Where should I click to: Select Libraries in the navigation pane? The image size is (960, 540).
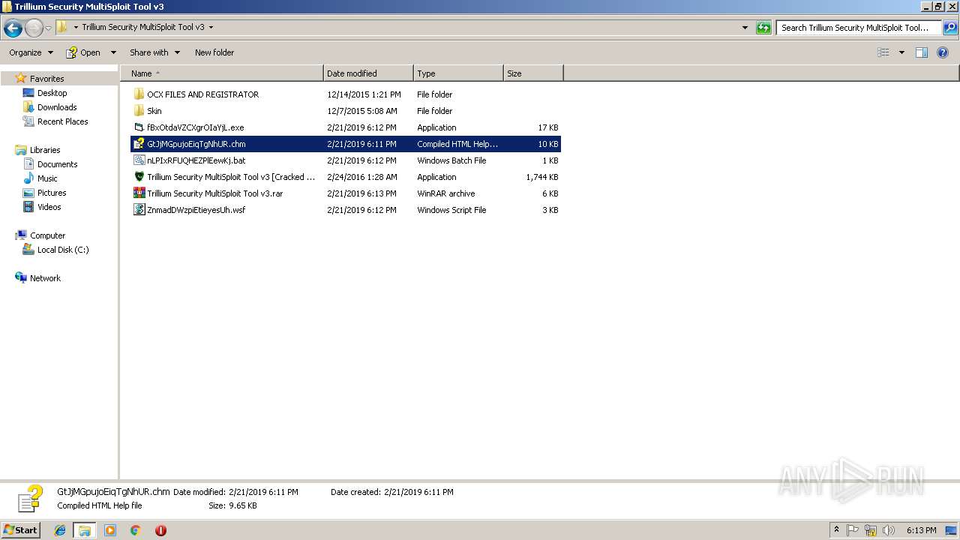coord(44,150)
